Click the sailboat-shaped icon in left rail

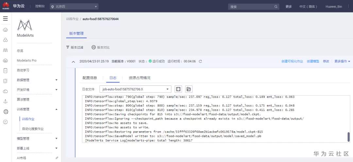pyautogui.click(x=6, y=101)
